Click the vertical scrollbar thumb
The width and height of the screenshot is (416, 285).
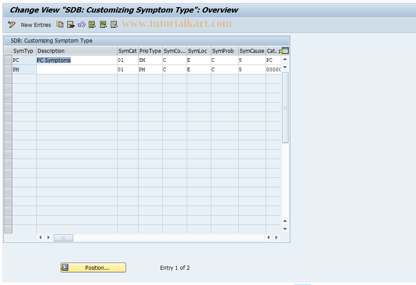[285, 108]
